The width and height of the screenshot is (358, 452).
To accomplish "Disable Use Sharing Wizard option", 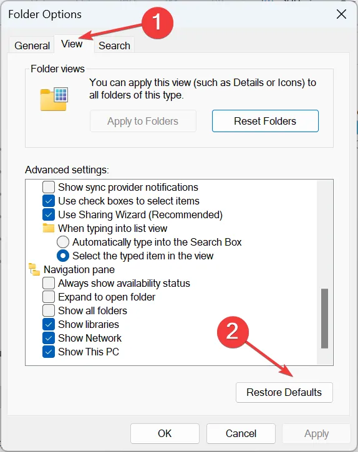I will [49, 214].
